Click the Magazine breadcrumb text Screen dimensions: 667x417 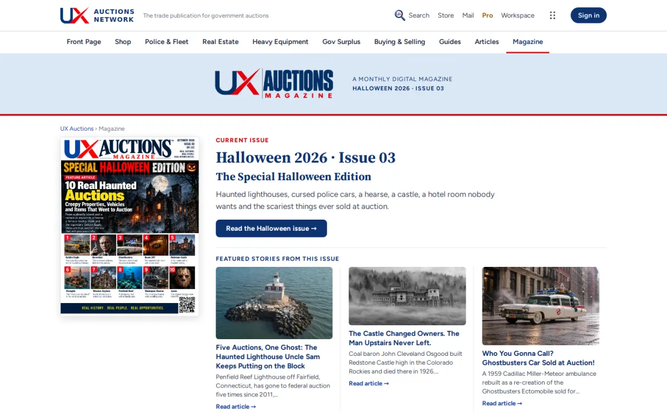(x=112, y=128)
